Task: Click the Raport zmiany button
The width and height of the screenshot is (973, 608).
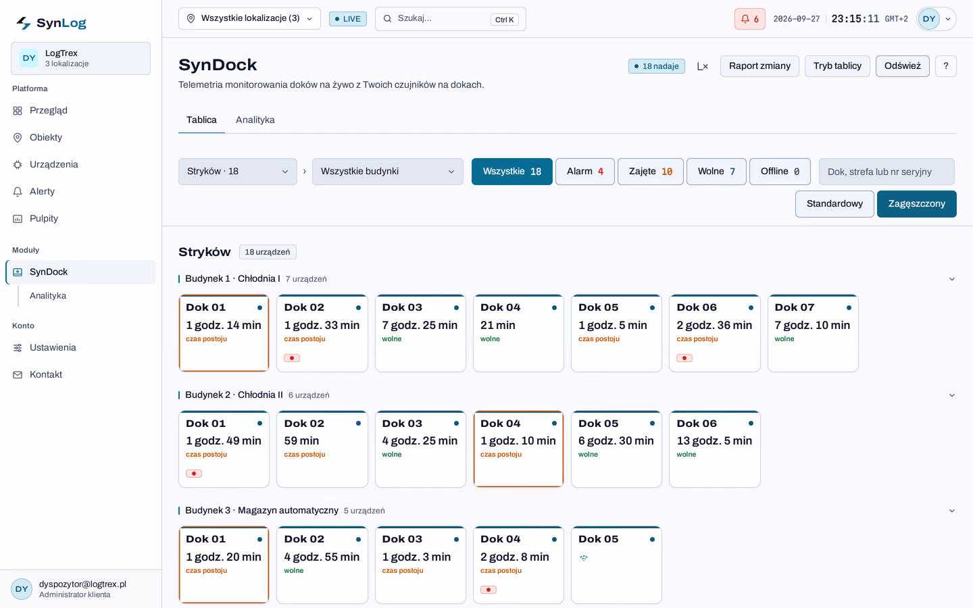Action: click(x=759, y=66)
